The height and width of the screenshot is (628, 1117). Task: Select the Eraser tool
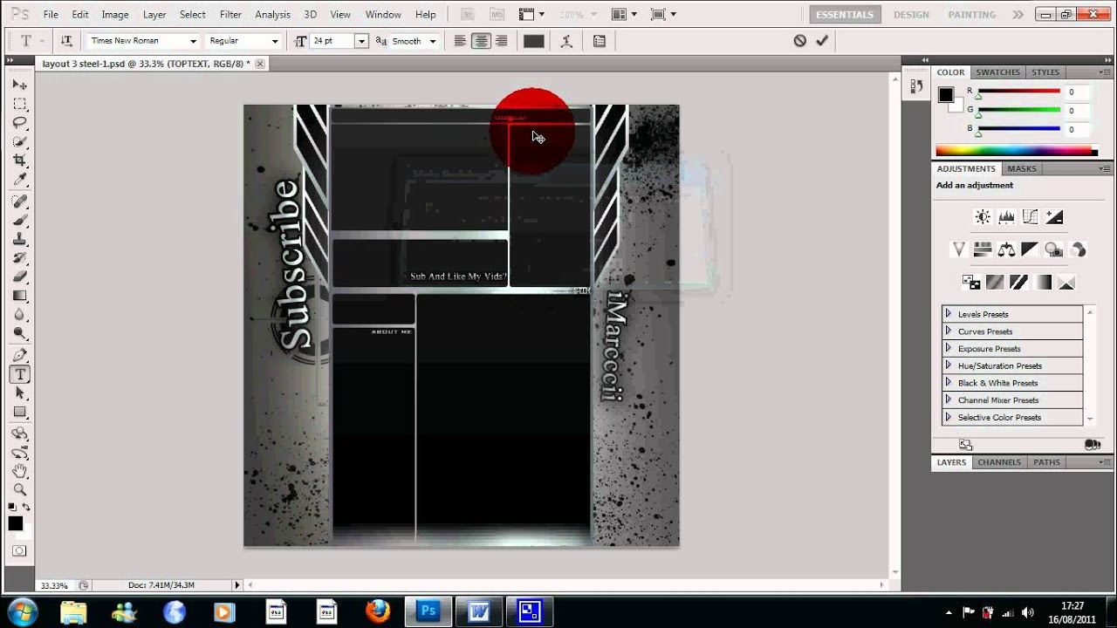19,276
